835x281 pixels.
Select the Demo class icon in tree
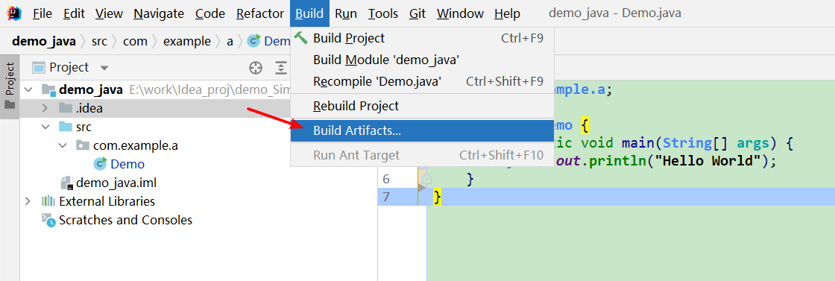click(x=100, y=164)
